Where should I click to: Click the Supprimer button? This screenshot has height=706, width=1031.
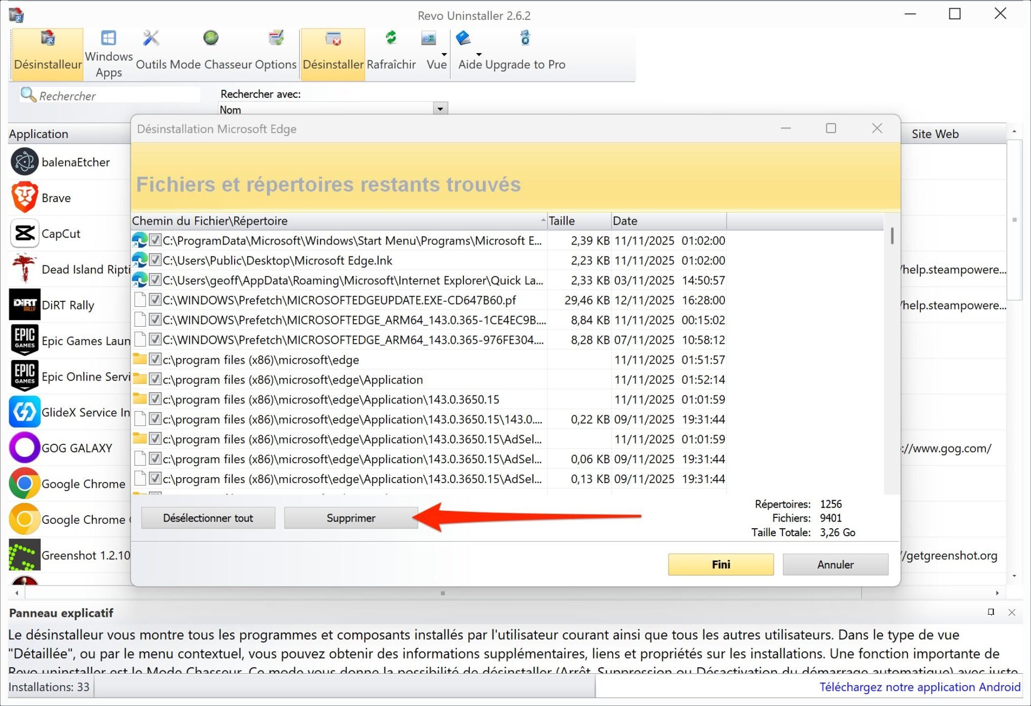[x=351, y=517]
